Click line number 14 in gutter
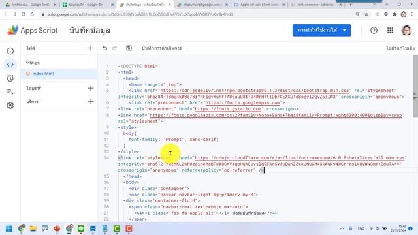This screenshot has height=235, width=418. click(x=106, y=158)
